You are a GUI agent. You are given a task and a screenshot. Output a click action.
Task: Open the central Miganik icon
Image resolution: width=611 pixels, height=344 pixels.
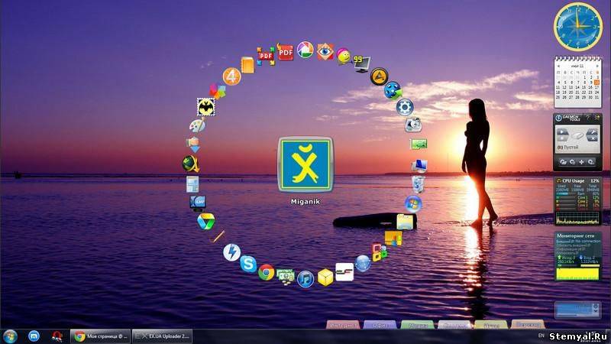(305, 164)
